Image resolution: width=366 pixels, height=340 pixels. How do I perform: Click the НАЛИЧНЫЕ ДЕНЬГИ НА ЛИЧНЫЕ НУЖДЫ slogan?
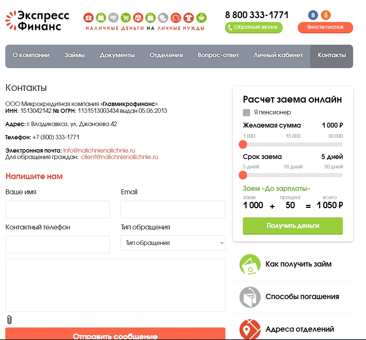[x=145, y=28]
